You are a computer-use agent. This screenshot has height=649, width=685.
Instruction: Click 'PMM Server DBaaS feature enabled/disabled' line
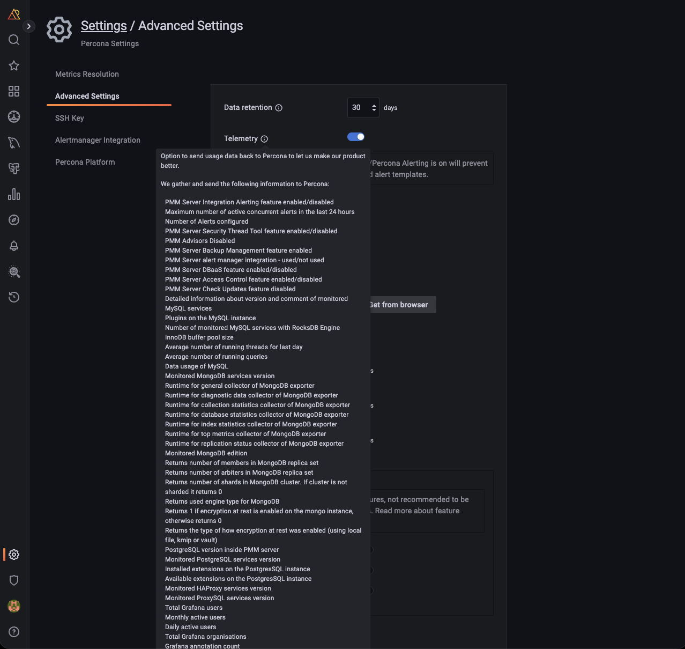pyautogui.click(x=230, y=270)
